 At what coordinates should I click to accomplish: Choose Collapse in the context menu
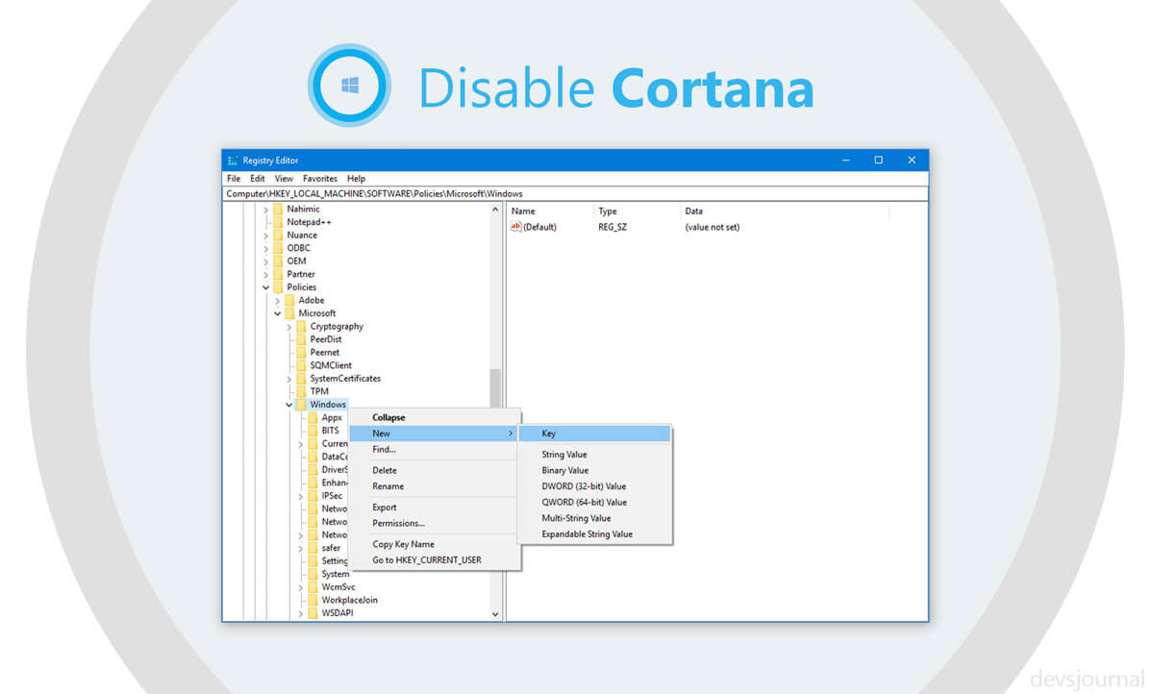[x=435, y=418]
